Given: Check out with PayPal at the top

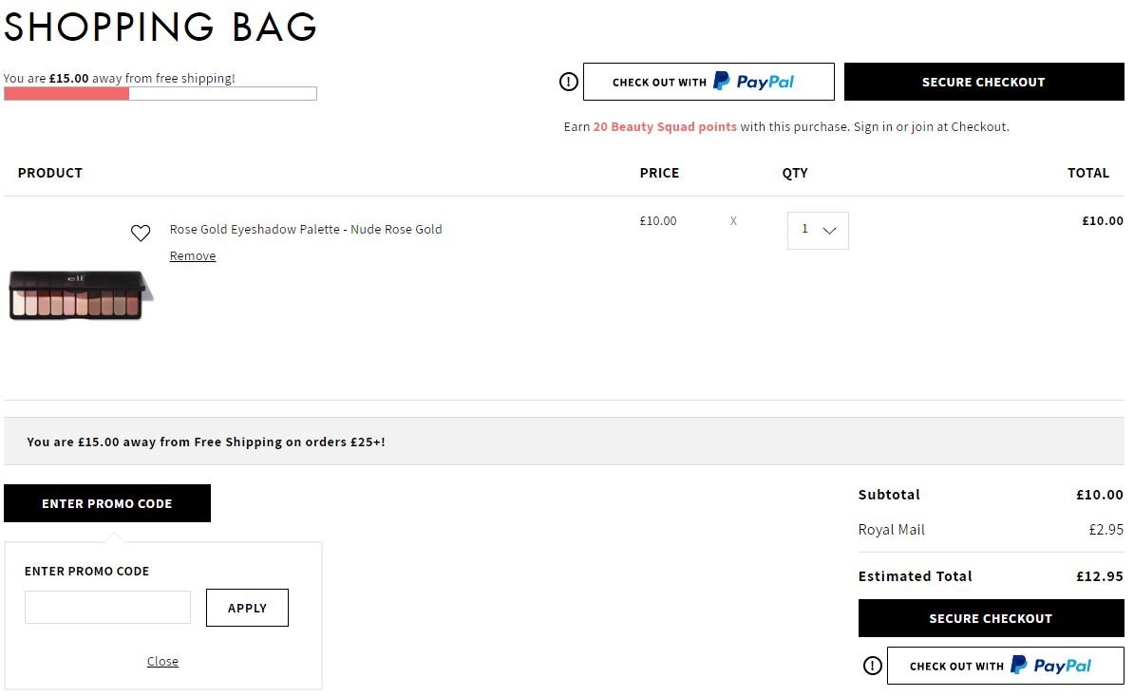Looking at the screenshot, I should (709, 82).
